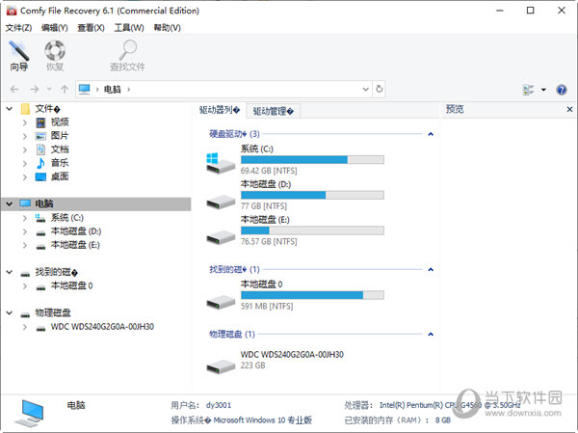Image resolution: width=578 pixels, height=433 pixels.
Task: Click the Recover (恢复) lifebuoy icon
Action: [55, 51]
